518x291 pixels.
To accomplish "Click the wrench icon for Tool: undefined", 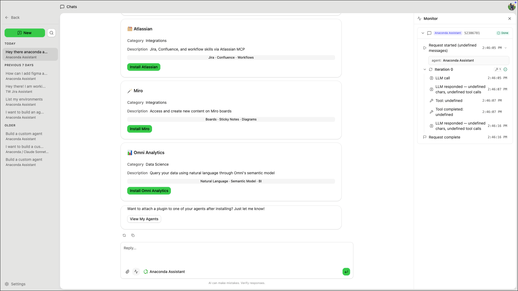I will click(x=431, y=101).
